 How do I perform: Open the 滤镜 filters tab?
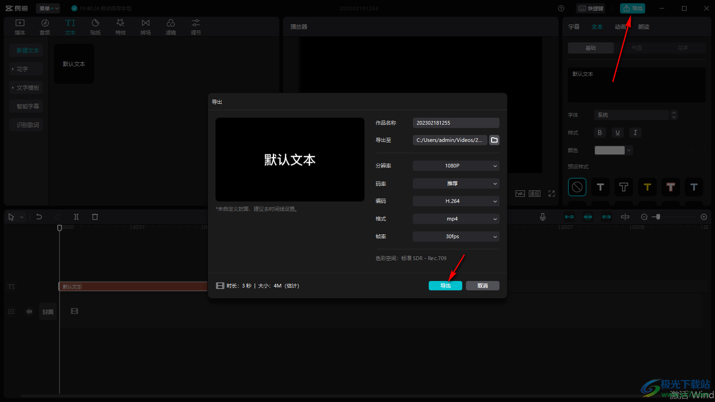click(x=171, y=27)
